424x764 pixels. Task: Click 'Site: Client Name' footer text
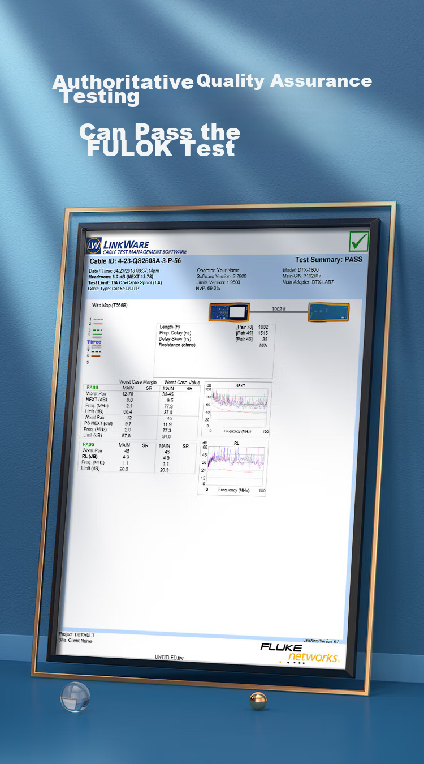75,641
